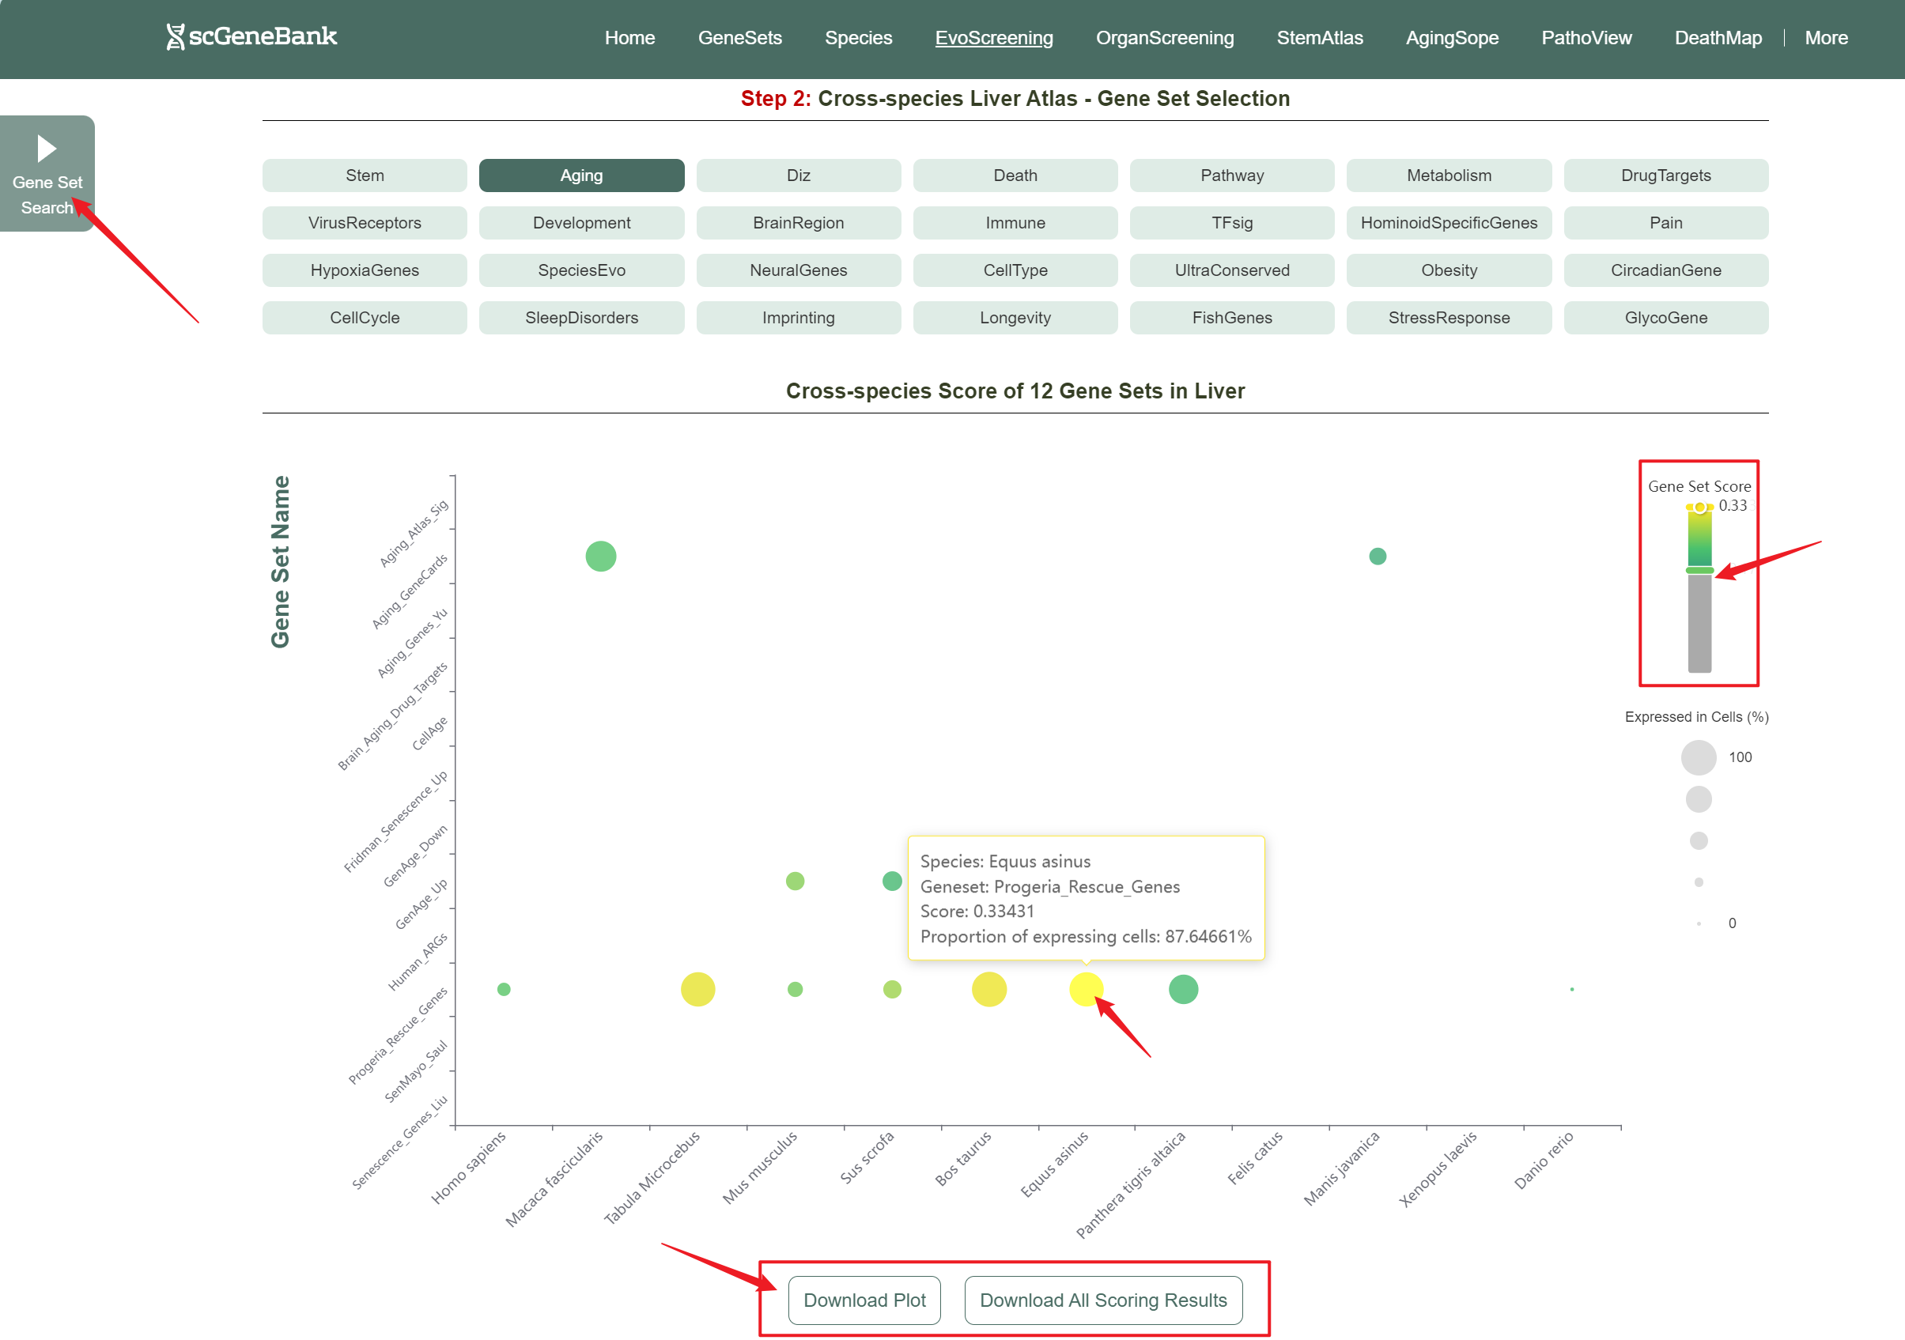This screenshot has width=1905, height=1340.
Task: Open the More navigation menu
Action: [x=1825, y=37]
